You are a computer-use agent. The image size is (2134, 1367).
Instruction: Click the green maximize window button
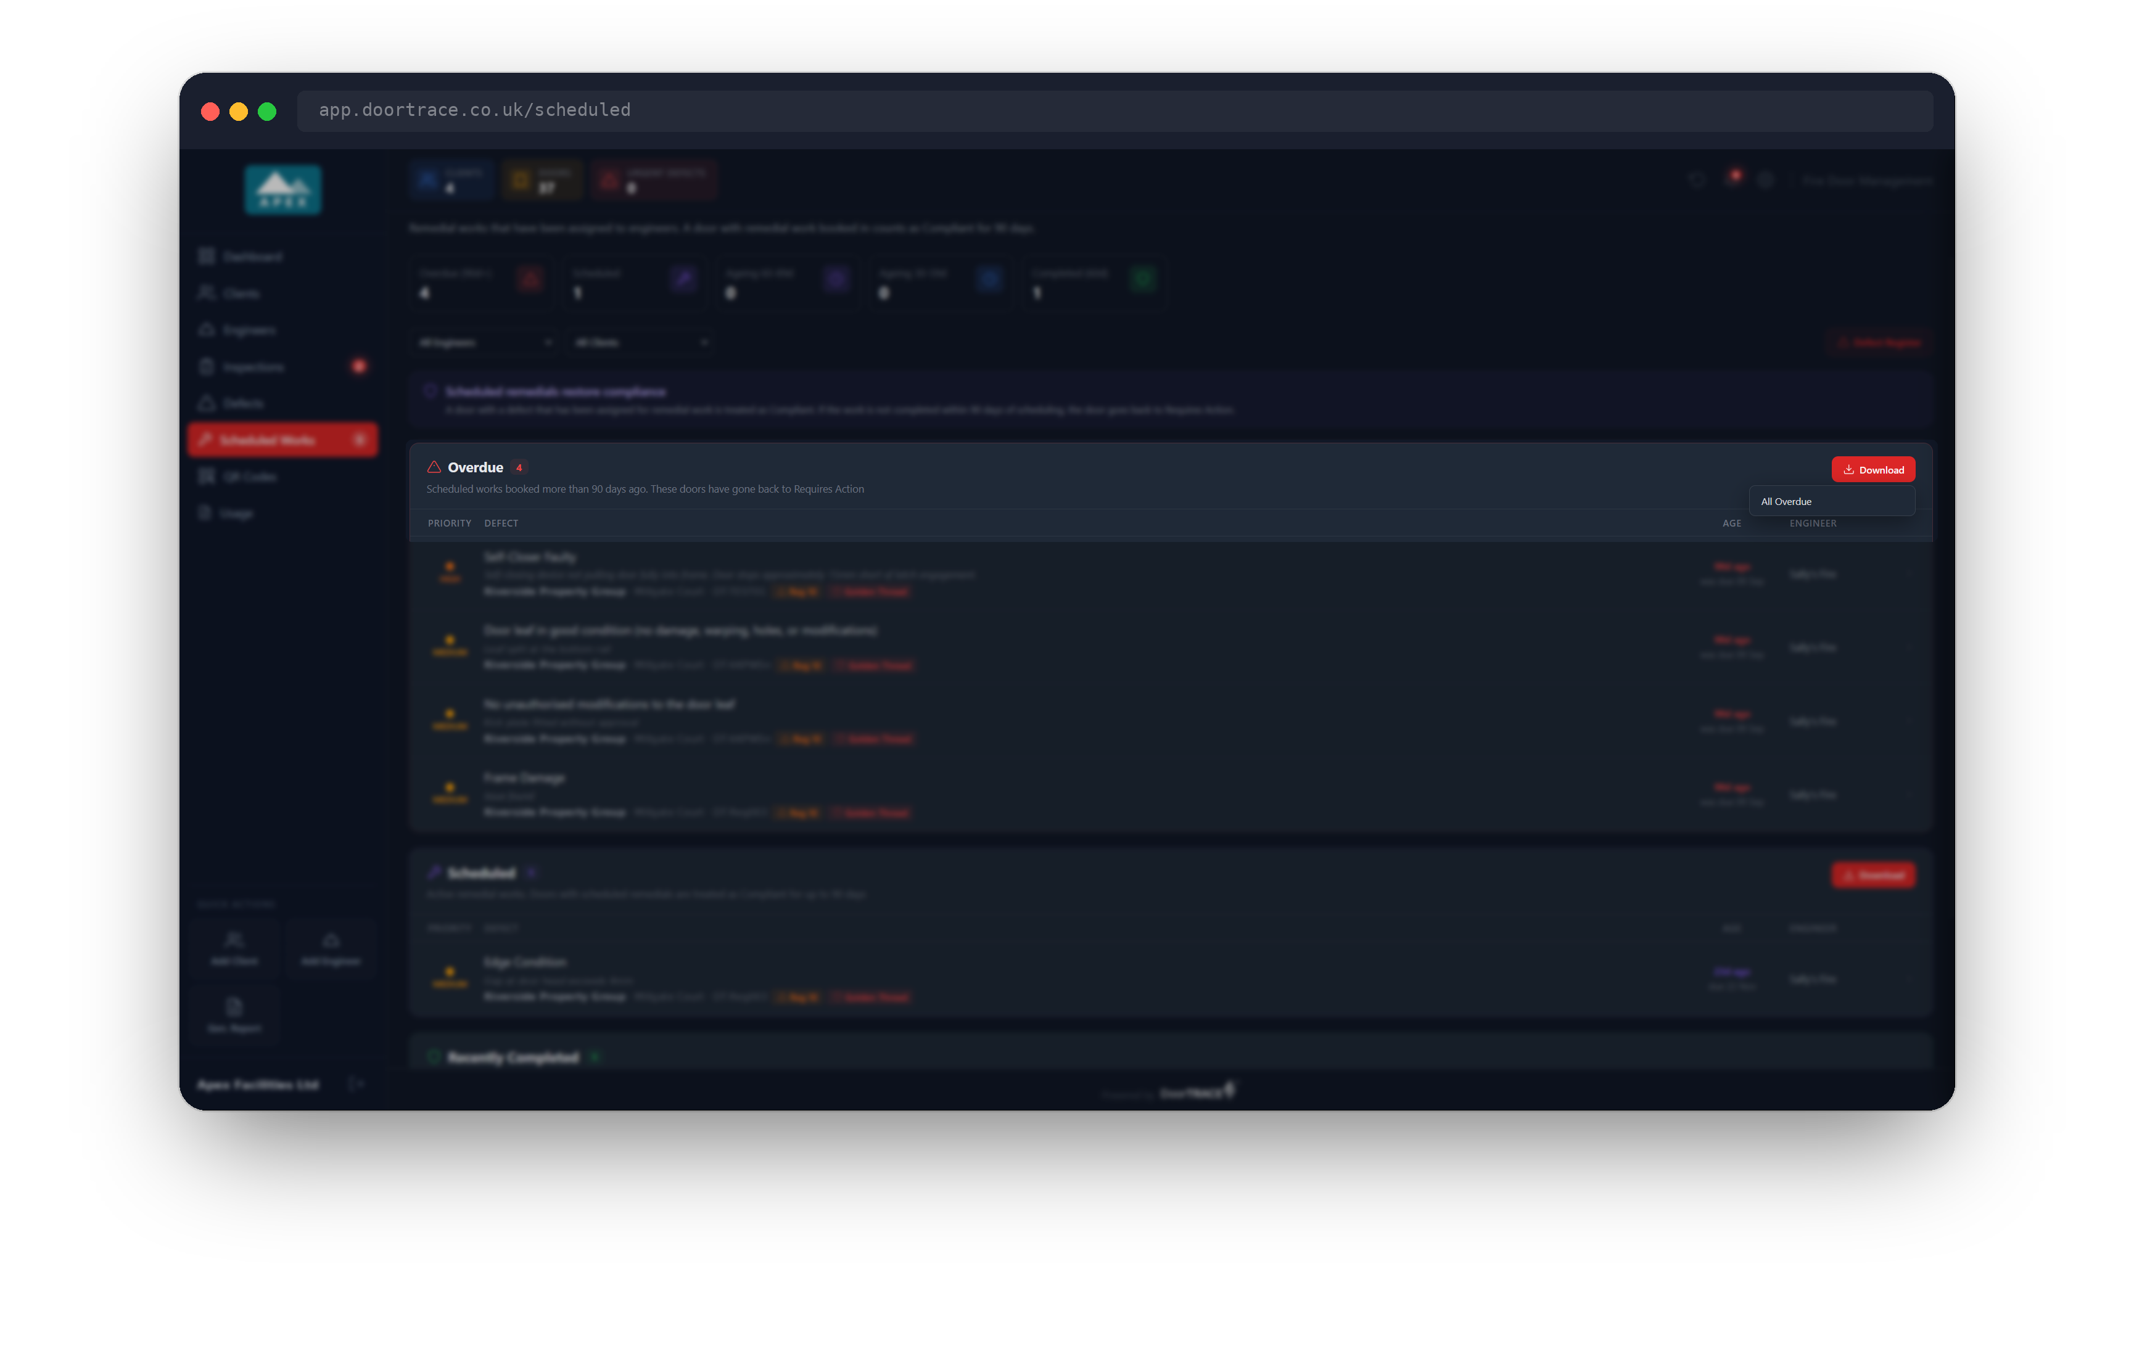(267, 111)
